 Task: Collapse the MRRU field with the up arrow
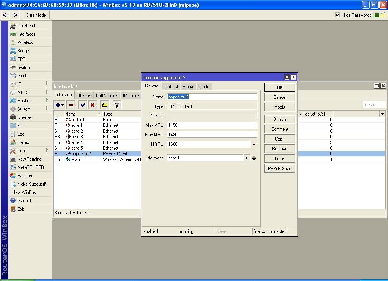click(x=254, y=144)
